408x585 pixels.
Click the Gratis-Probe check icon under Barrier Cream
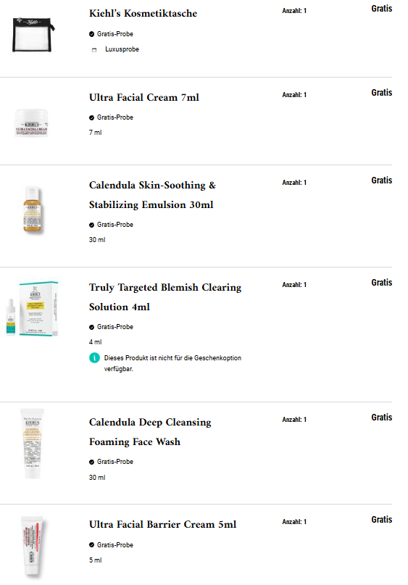pyautogui.click(x=91, y=545)
